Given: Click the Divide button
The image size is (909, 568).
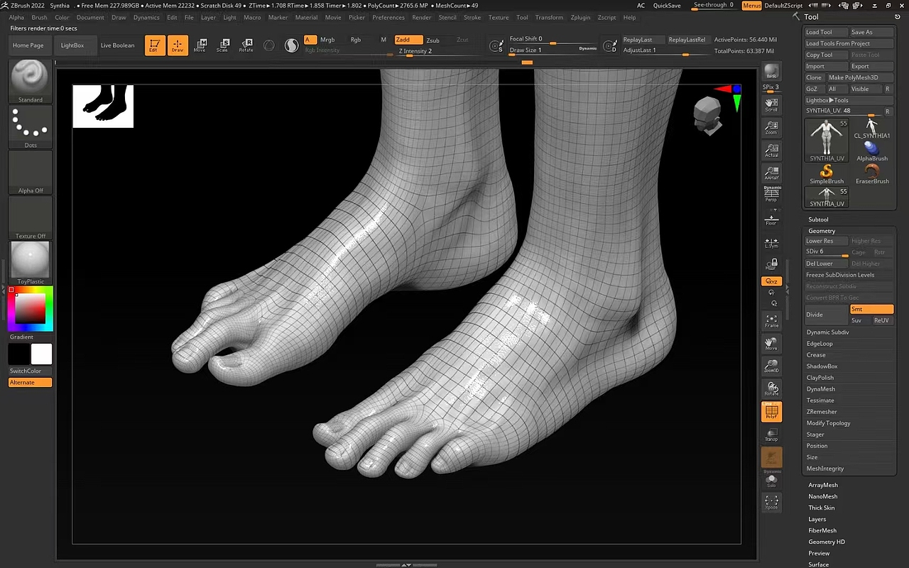Looking at the screenshot, I should [826, 315].
